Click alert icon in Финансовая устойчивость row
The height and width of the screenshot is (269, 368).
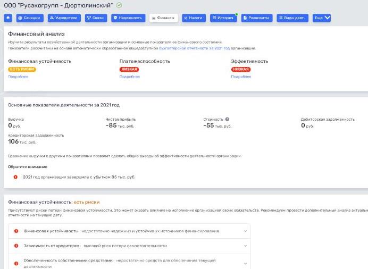coord(16,231)
